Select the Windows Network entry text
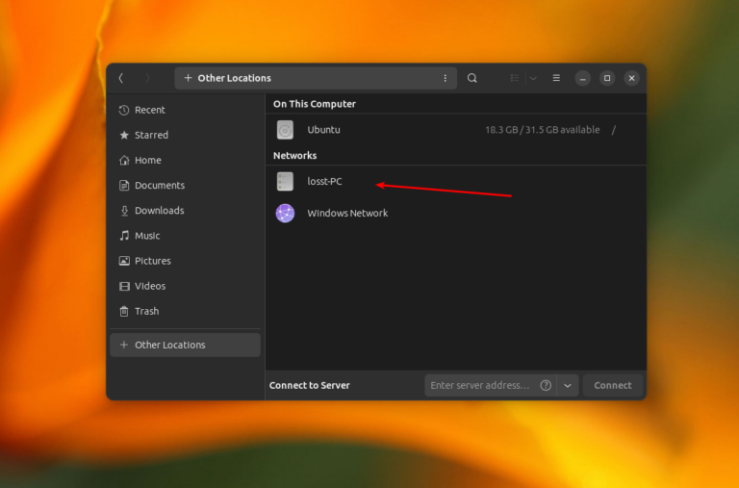This screenshot has width=739, height=488. pos(347,213)
